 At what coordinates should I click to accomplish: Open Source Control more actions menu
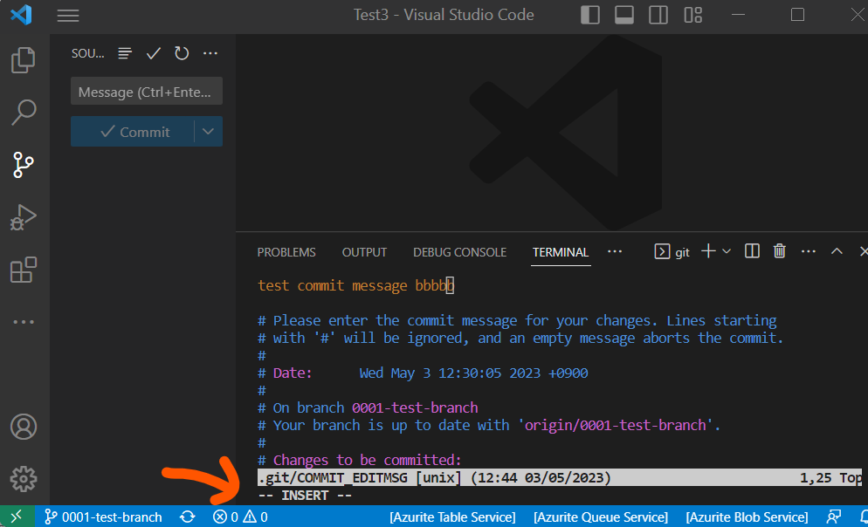pyautogui.click(x=210, y=53)
